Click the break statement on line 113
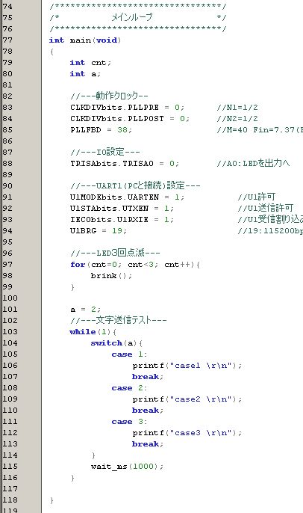Image resolution: width=303 pixels, height=513 pixels. tap(148, 444)
